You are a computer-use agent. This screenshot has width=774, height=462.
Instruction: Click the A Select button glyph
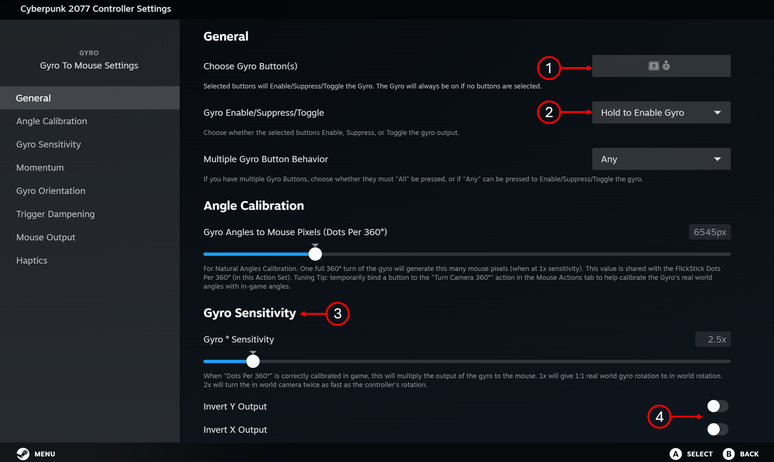pos(676,454)
